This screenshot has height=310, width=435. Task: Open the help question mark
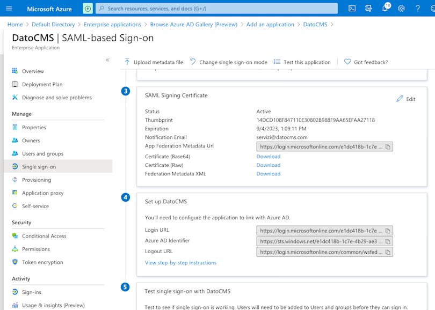417,9
